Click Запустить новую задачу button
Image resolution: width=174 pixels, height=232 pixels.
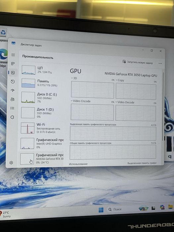(138, 62)
